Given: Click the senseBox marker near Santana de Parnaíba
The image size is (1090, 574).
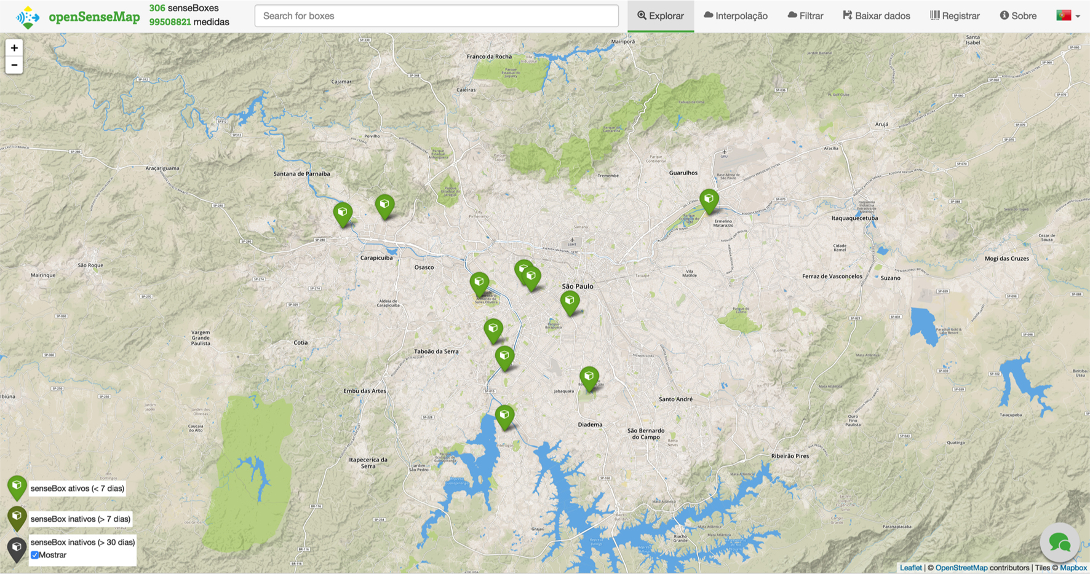Looking at the screenshot, I should point(343,213).
